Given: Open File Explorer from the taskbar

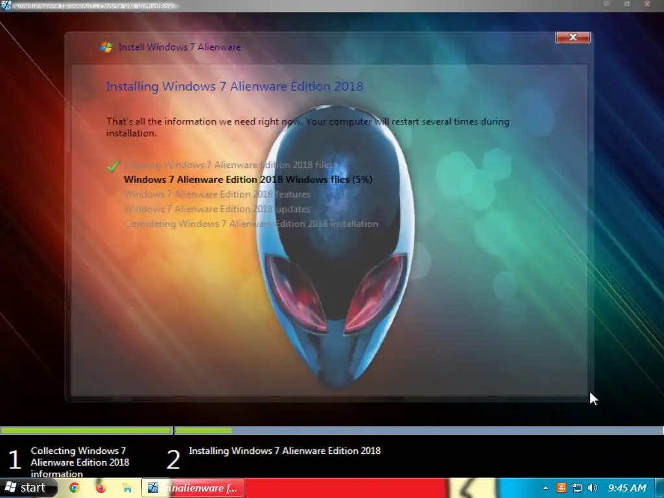Looking at the screenshot, I should click(127, 488).
